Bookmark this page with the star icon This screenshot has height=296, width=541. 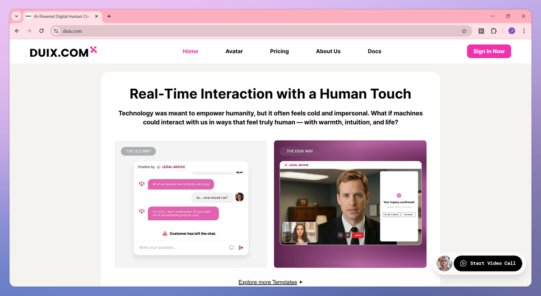point(464,31)
